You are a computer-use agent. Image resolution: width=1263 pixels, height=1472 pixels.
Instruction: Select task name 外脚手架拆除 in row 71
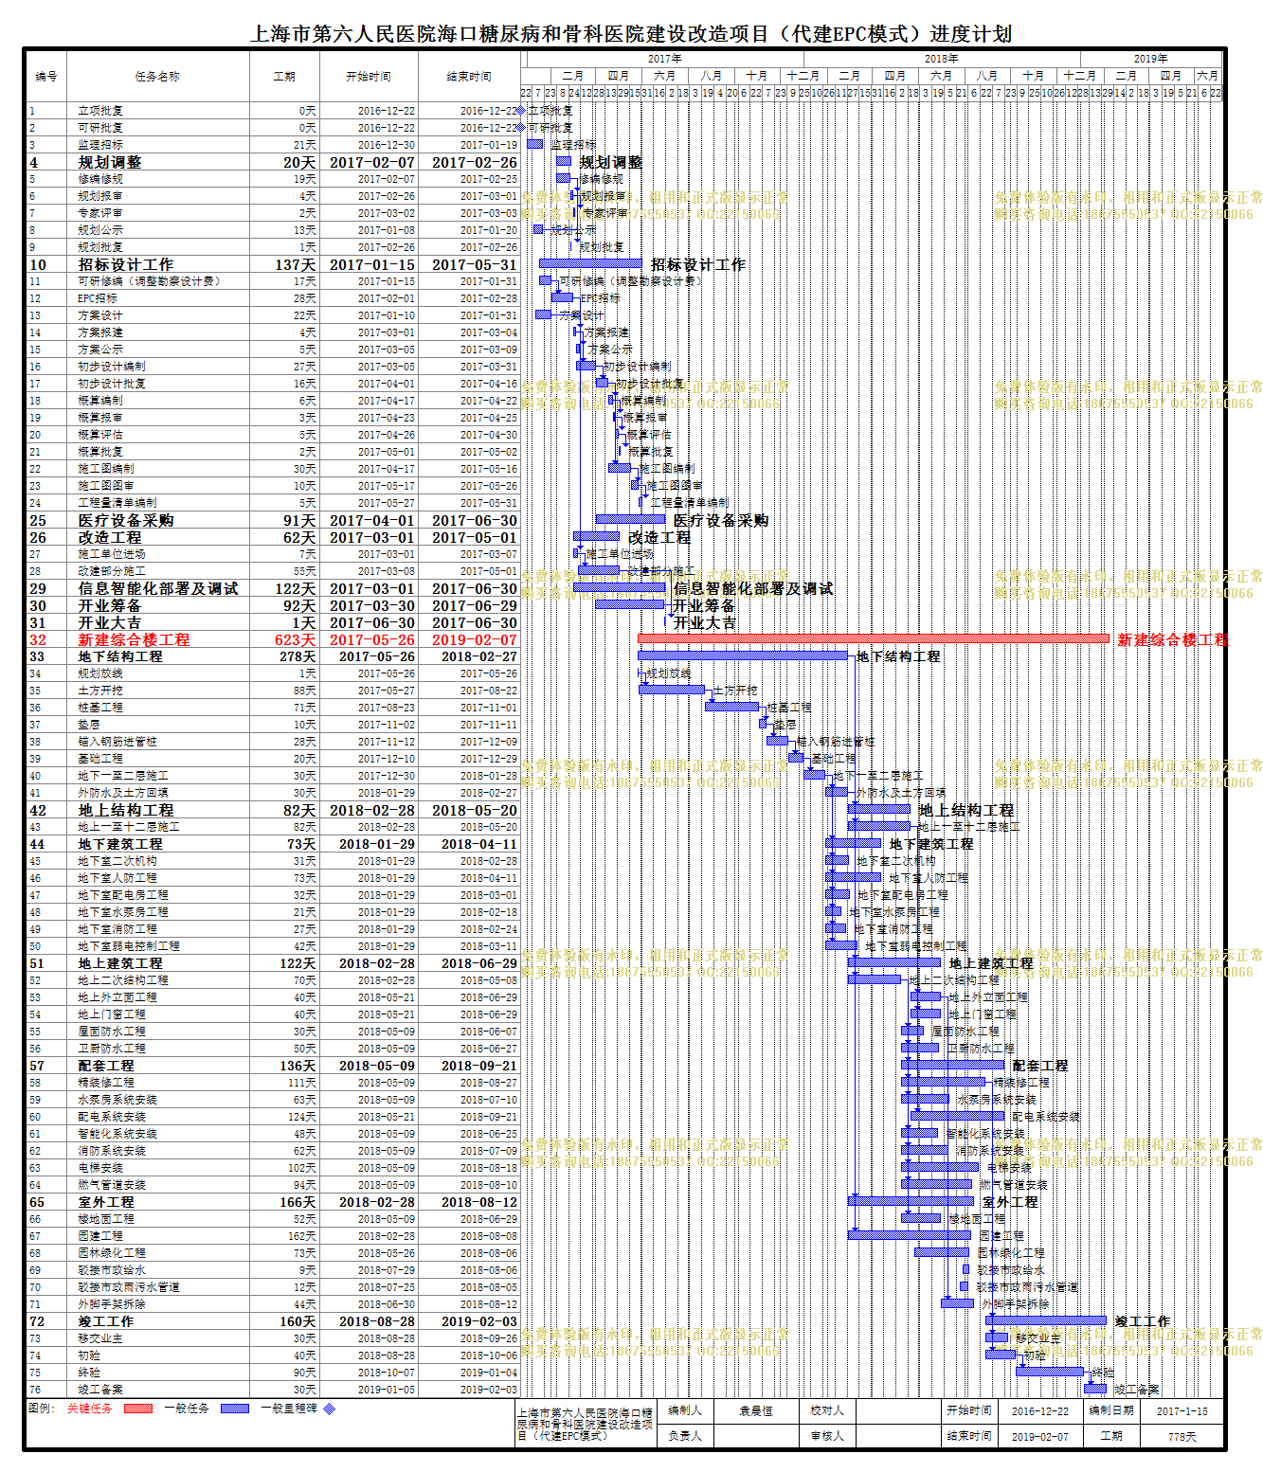click(112, 1304)
